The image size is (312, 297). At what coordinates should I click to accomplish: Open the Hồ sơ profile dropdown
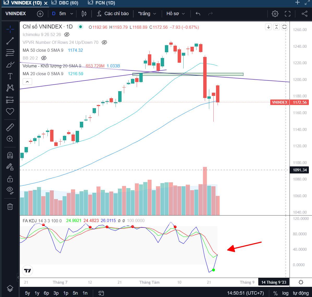pyautogui.click(x=176, y=14)
